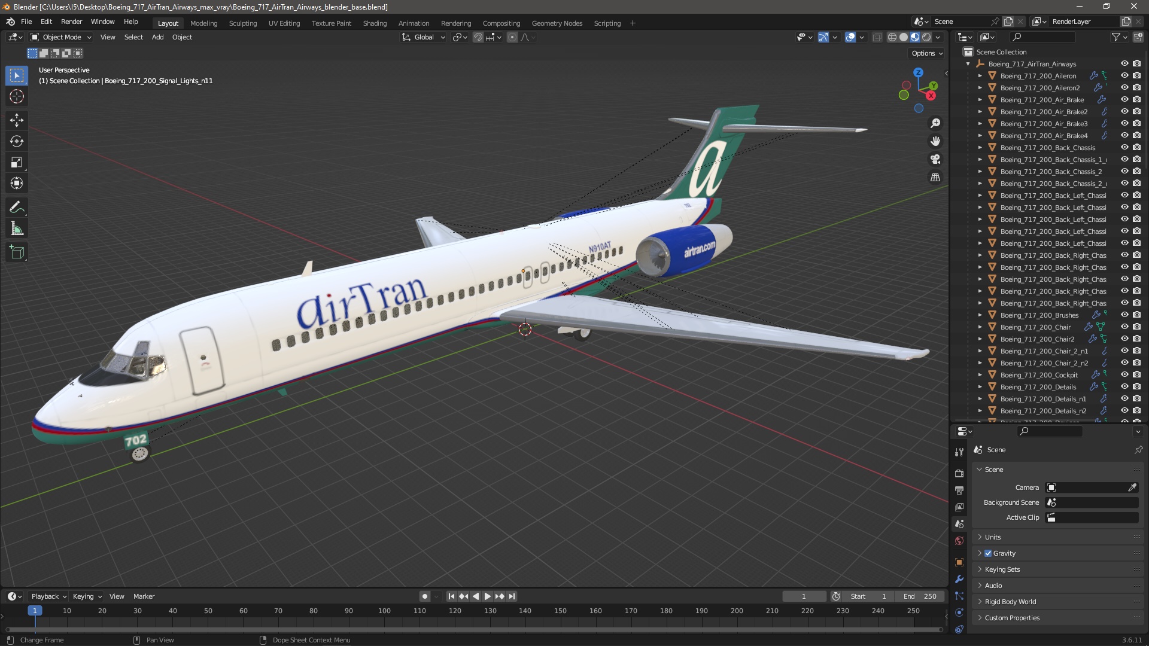
Task: Click the Play animation button
Action: point(487,596)
